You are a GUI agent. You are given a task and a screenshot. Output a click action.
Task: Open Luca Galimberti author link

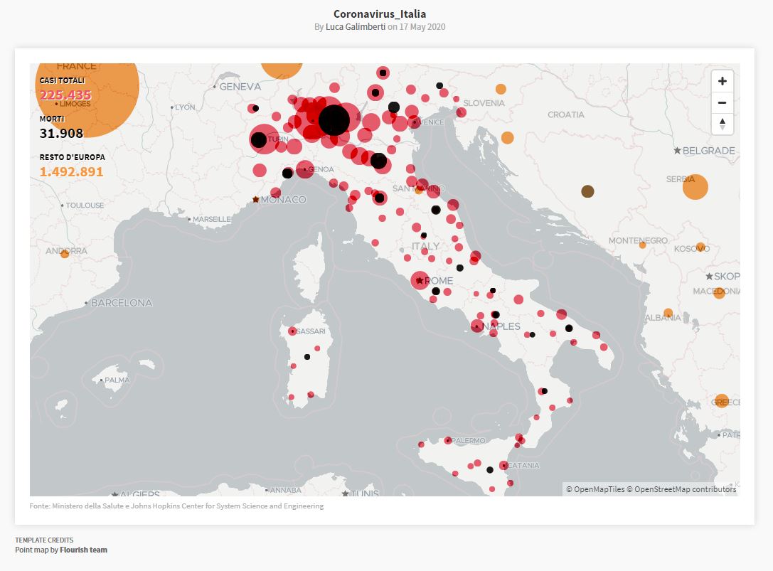click(x=356, y=27)
